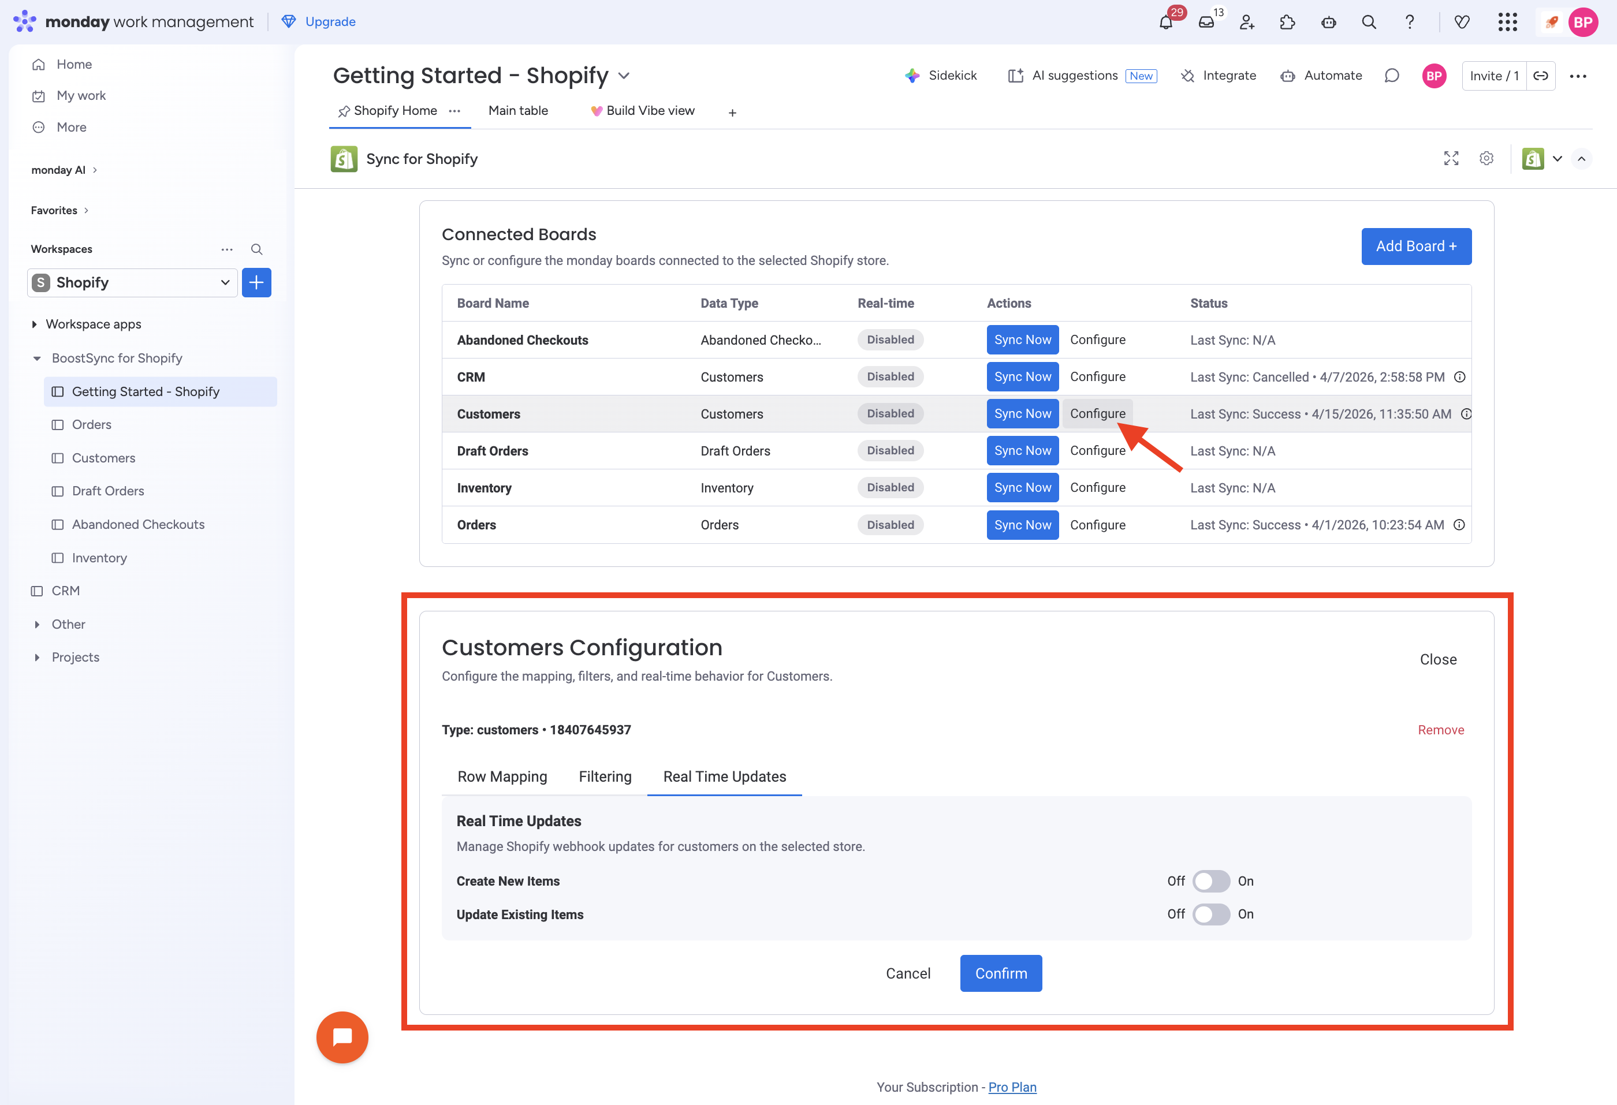The width and height of the screenshot is (1617, 1105).
Task: Open the Pro Plan link
Action: (1012, 1087)
